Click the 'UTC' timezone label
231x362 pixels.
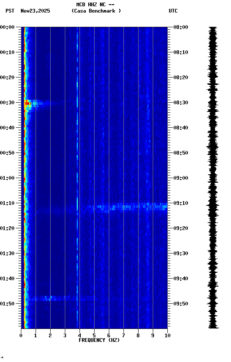click(x=173, y=11)
